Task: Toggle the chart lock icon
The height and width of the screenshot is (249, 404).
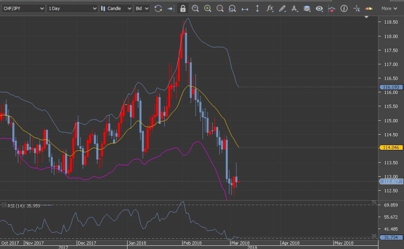Action: pyautogui.click(x=183, y=9)
